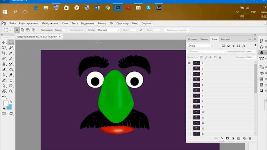Image resolution: width=267 pixels, height=150 pixels.
Task: Select the Crop tool
Action: pyautogui.click(x=4, y=53)
